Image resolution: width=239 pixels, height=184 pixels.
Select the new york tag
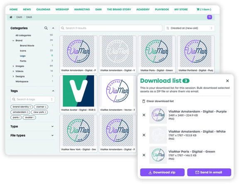pyautogui.click(x=39, y=112)
